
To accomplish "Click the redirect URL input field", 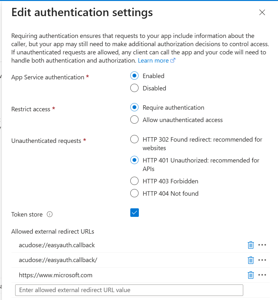I will (129, 290).
